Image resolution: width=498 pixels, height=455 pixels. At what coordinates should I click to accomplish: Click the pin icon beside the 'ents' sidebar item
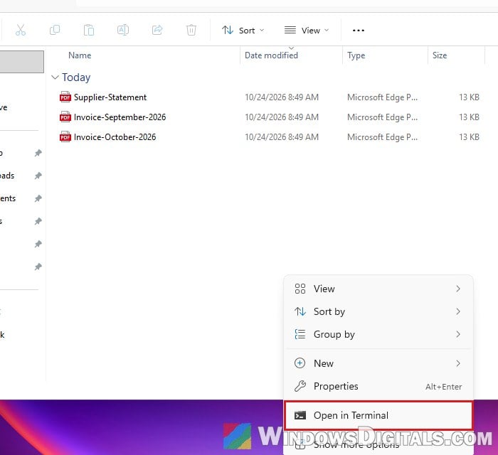click(38, 198)
